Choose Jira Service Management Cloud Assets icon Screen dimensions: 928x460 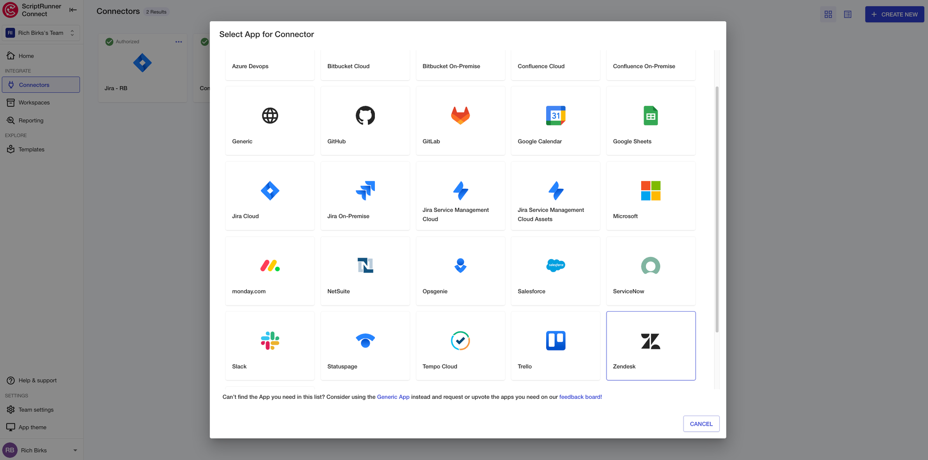pyautogui.click(x=555, y=191)
